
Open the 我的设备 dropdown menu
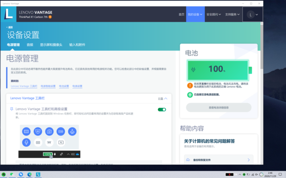click(x=195, y=14)
